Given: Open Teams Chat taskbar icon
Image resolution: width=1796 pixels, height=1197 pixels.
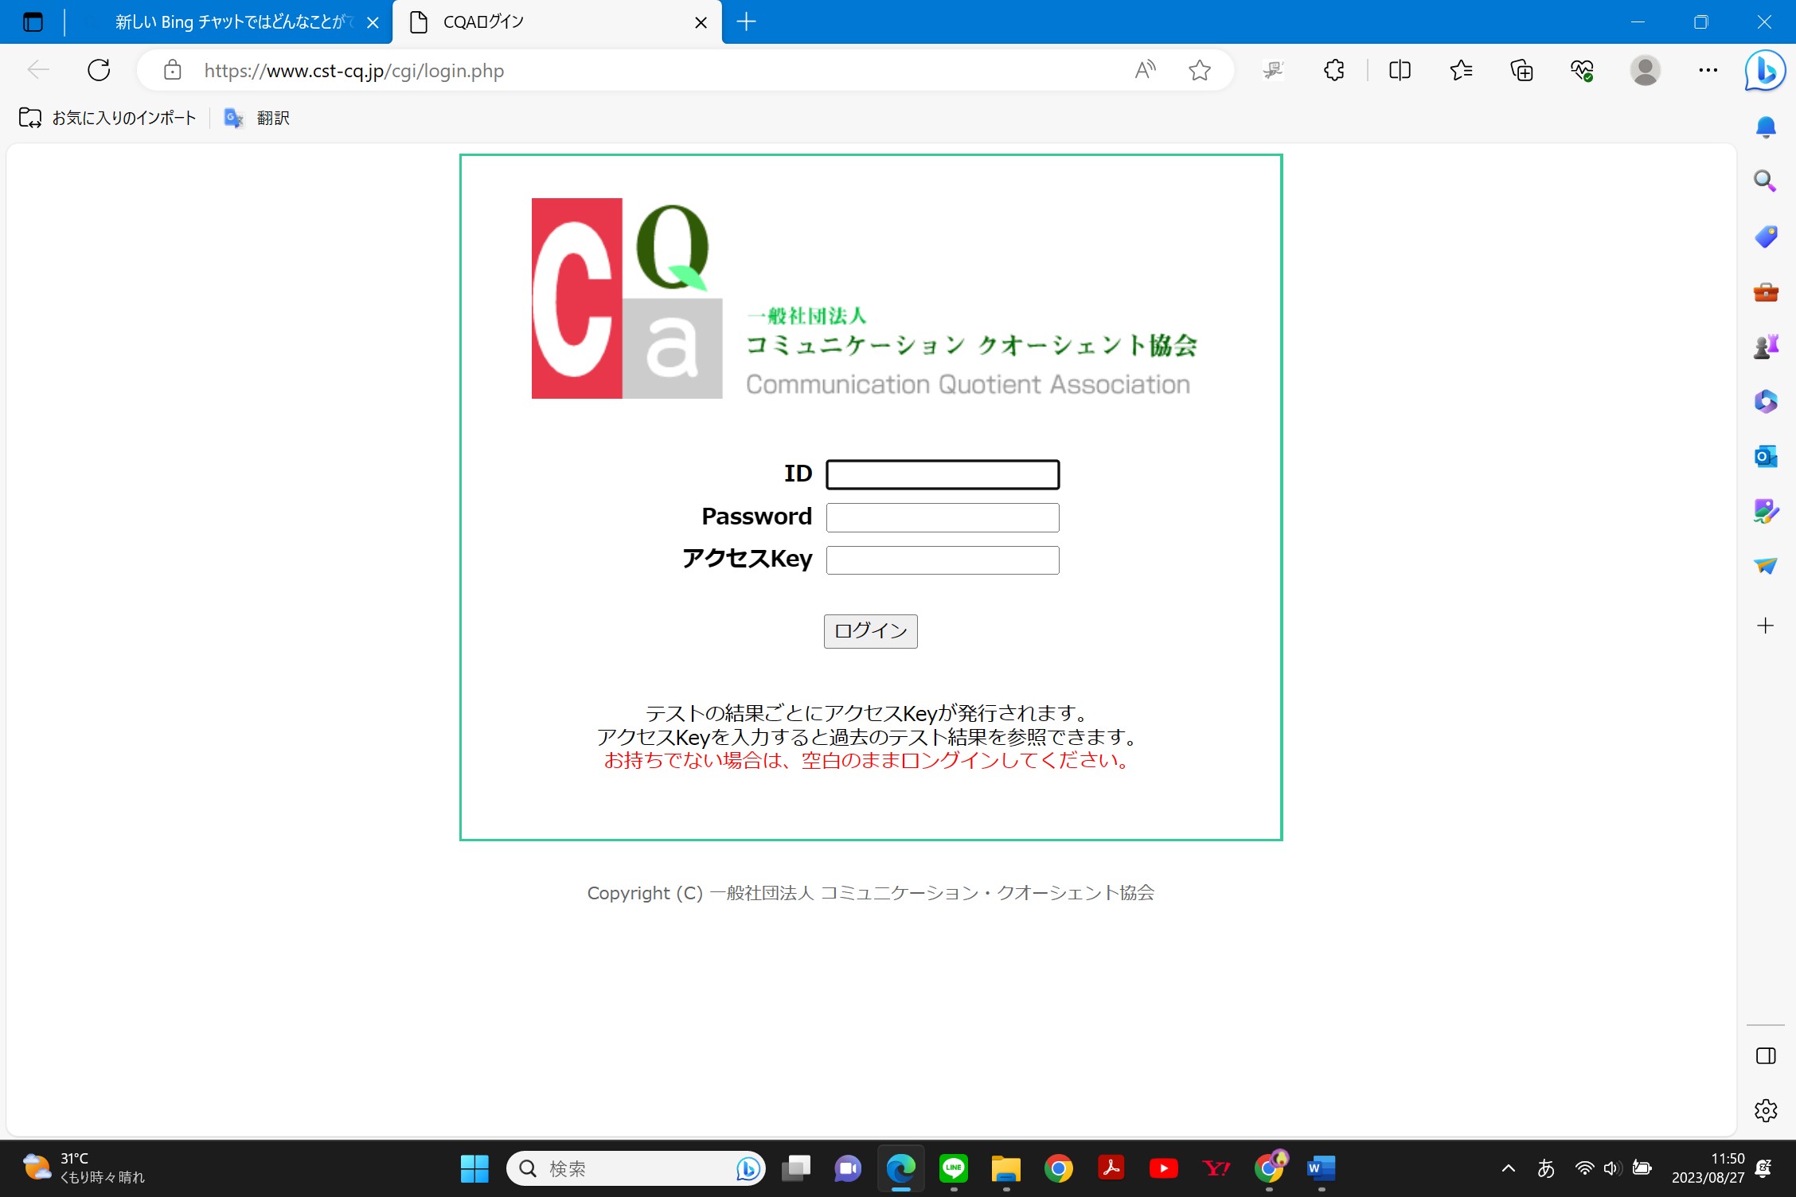Looking at the screenshot, I should pyautogui.click(x=848, y=1168).
